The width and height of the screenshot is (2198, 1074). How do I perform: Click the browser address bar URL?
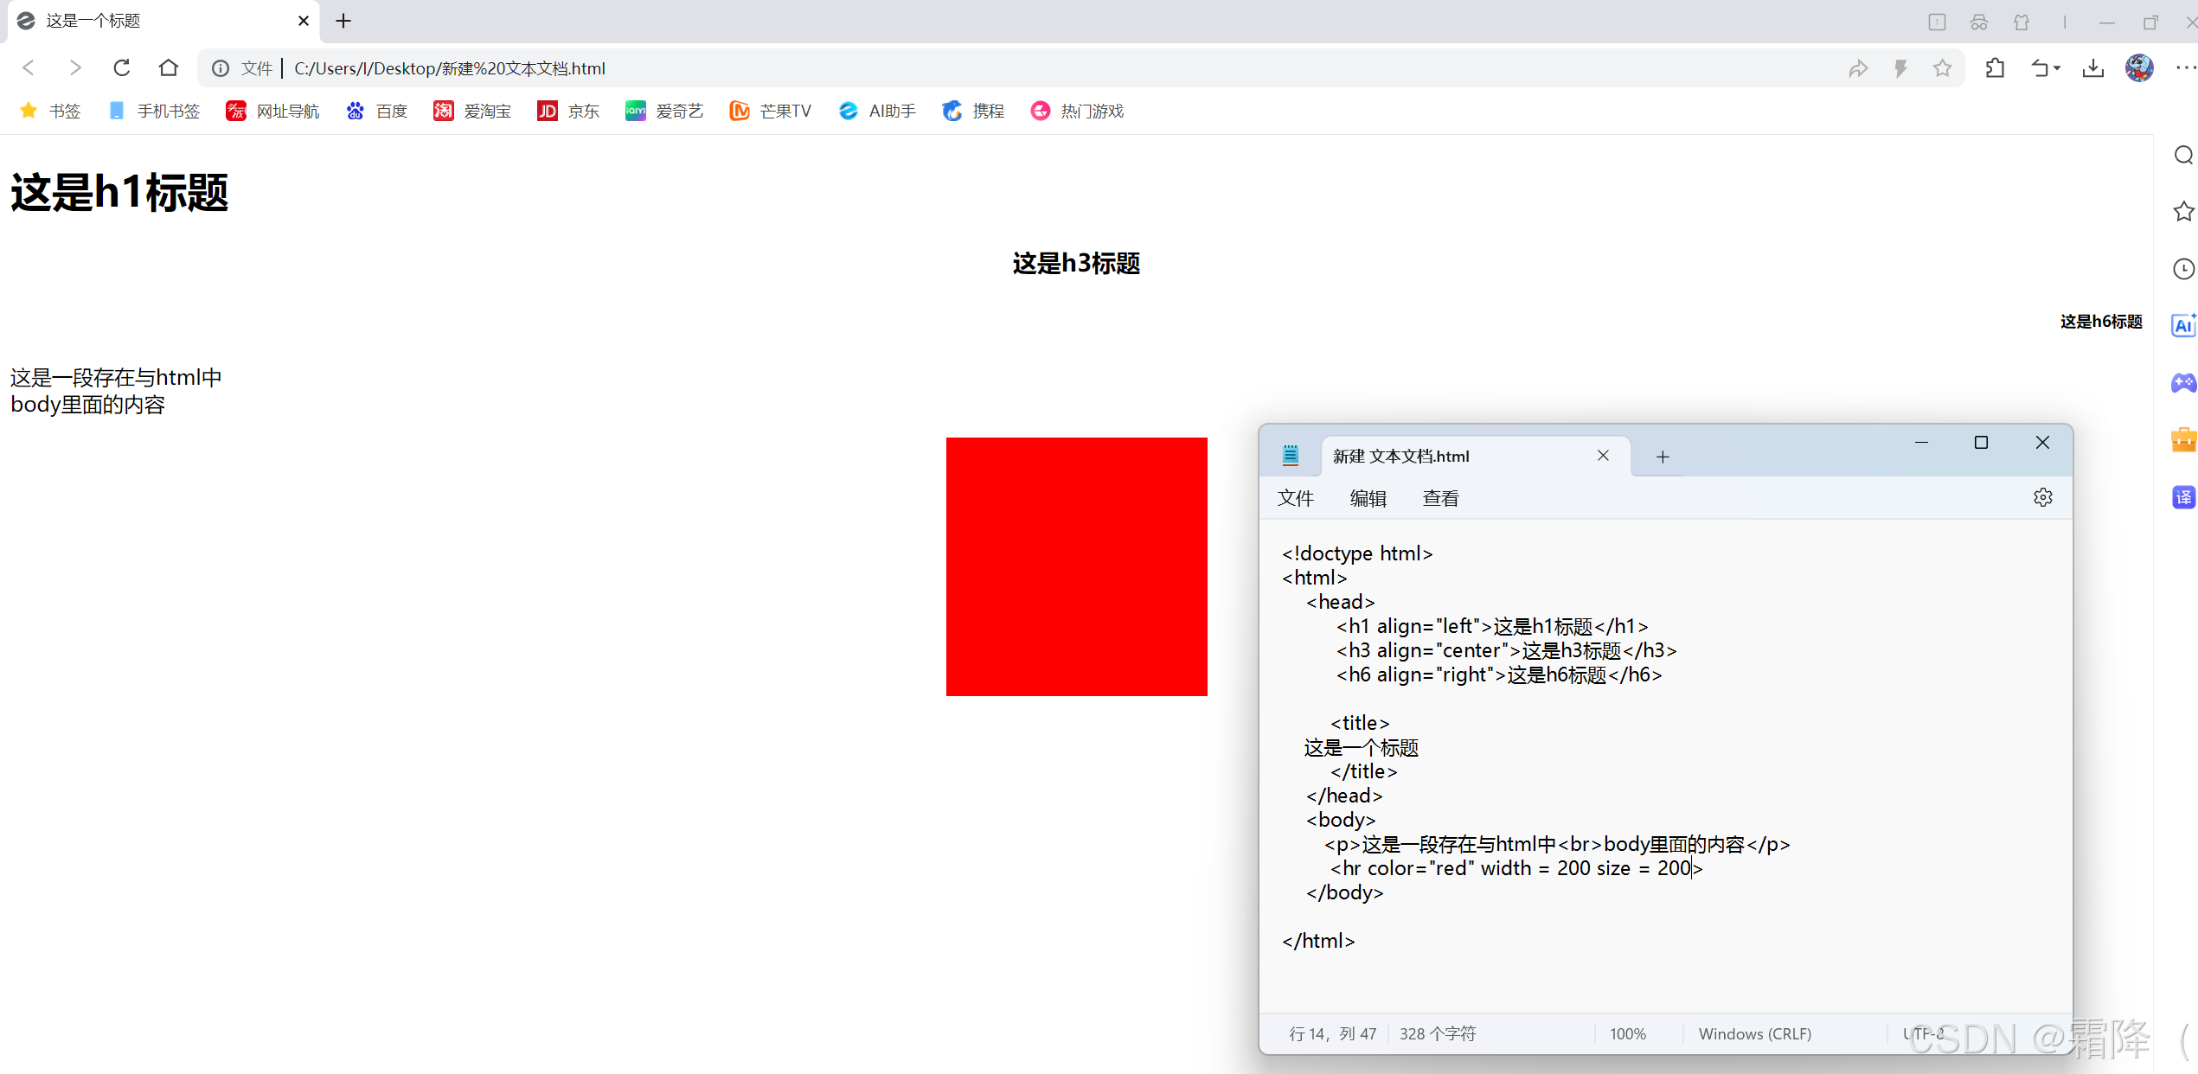pyautogui.click(x=450, y=68)
